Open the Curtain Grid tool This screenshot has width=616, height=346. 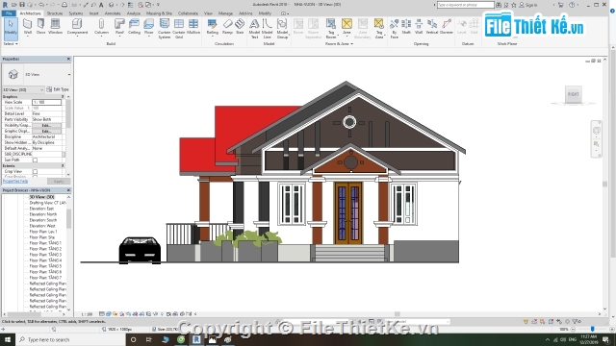[x=179, y=29]
